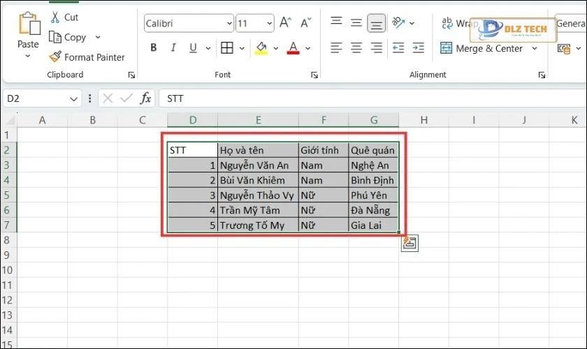587x349 pixels.
Task: Select column H header
Action: coord(423,120)
